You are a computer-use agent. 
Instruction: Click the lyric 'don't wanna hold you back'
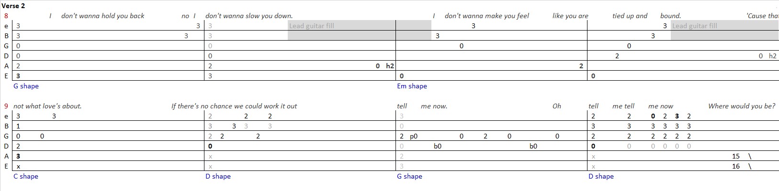[102, 16]
